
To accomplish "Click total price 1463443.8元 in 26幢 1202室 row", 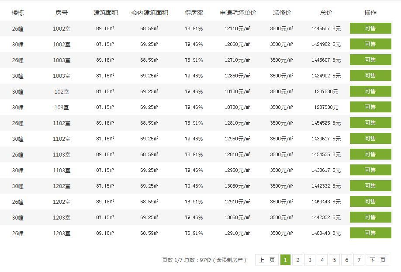I will click(x=326, y=202).
